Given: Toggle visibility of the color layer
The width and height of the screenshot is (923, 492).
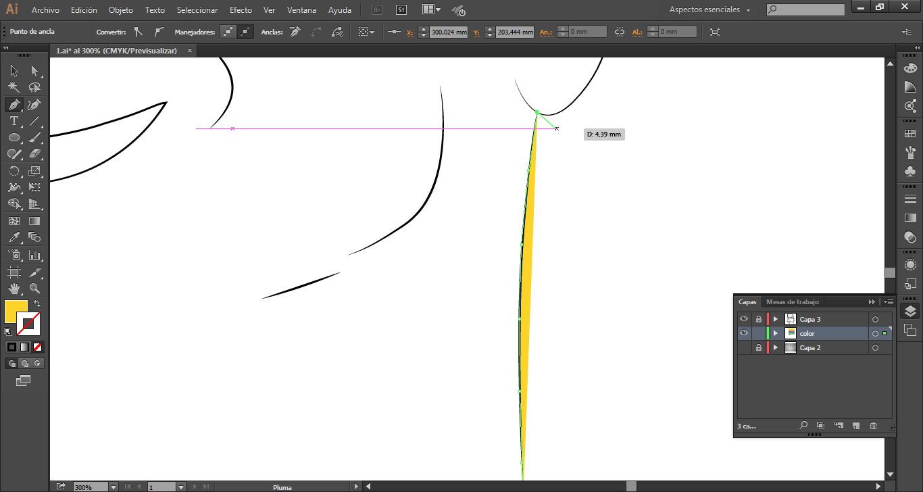Looking at the screenshot, I should pos(744,333).
